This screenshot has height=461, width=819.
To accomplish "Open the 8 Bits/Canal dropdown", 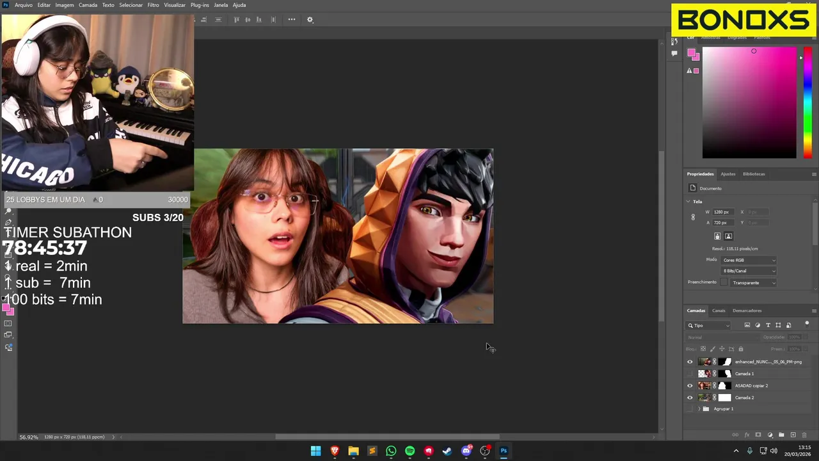I will click(x=749, y=271).
